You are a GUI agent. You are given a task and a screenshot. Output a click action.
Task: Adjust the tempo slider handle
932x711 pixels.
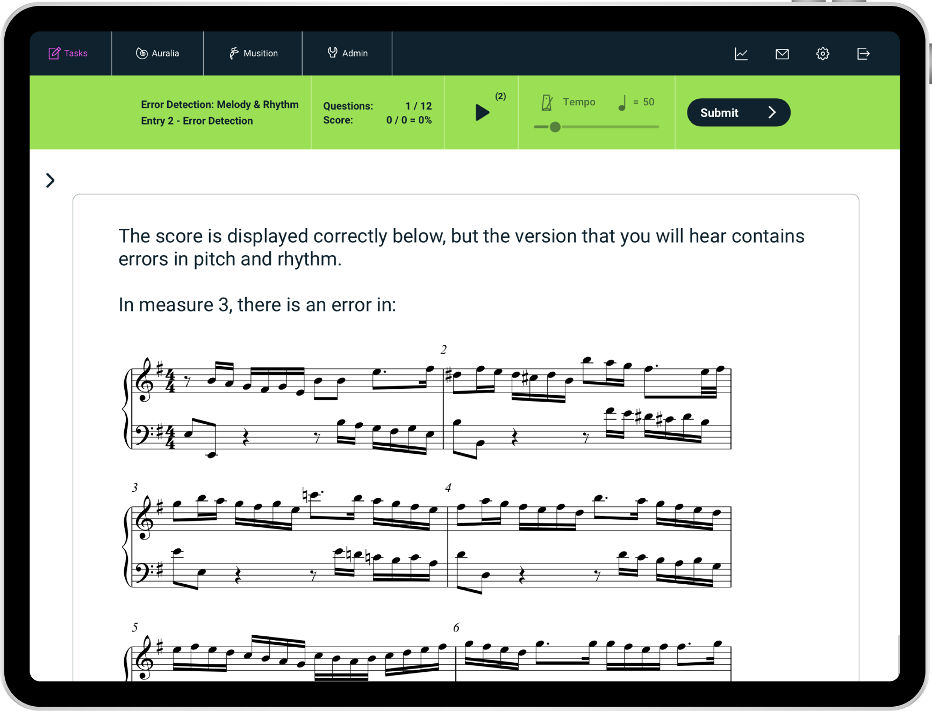pos(555,127)
